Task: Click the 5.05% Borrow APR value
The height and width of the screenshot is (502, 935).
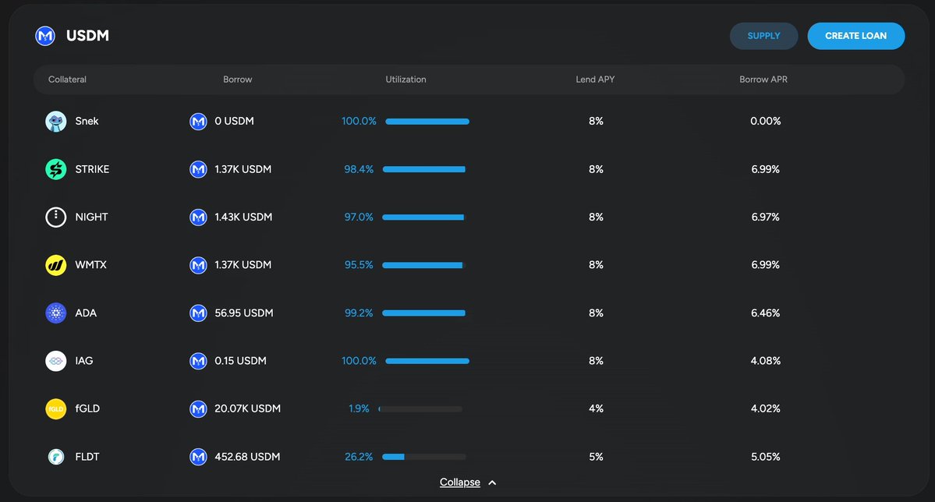Action: pos(765,457)
